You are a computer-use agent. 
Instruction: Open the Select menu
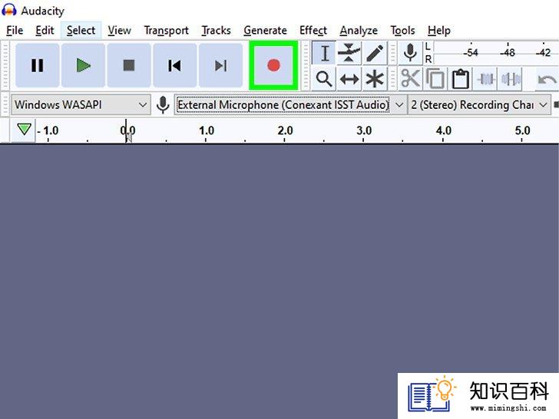click(x=81, y=31)
